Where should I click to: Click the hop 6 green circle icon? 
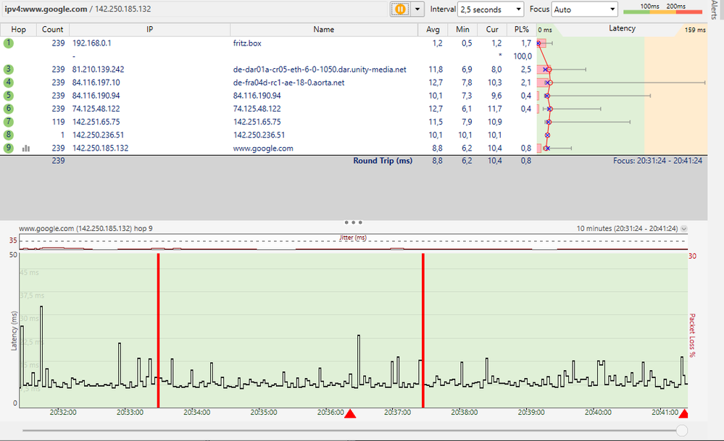point(8,109)
